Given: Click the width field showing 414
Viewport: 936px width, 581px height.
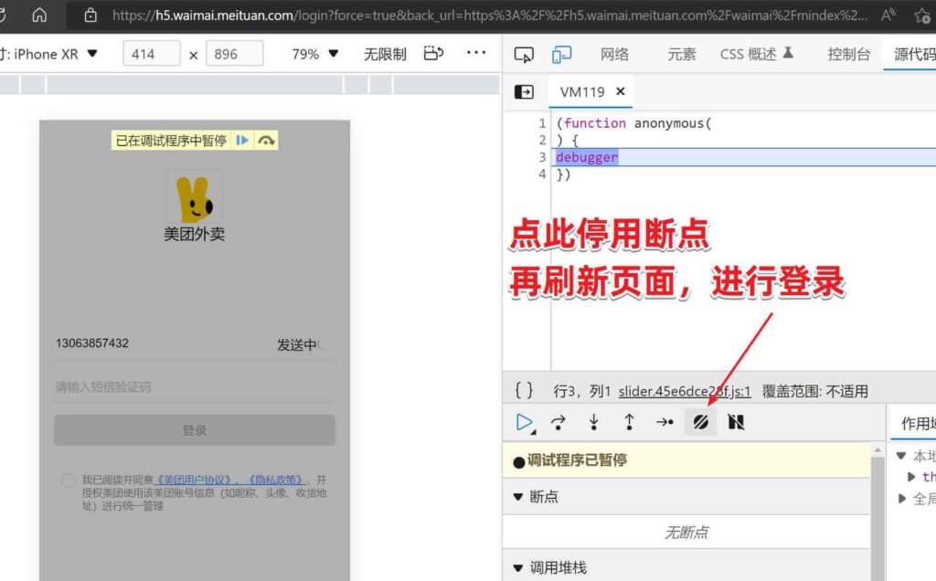Looking at the screenshot, I should pyautogui.click(x=152, y=54).
